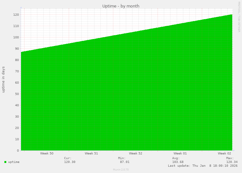Click the 'uptime in days' axis label
Screen dimensions: 242x173
coord(3,80)
